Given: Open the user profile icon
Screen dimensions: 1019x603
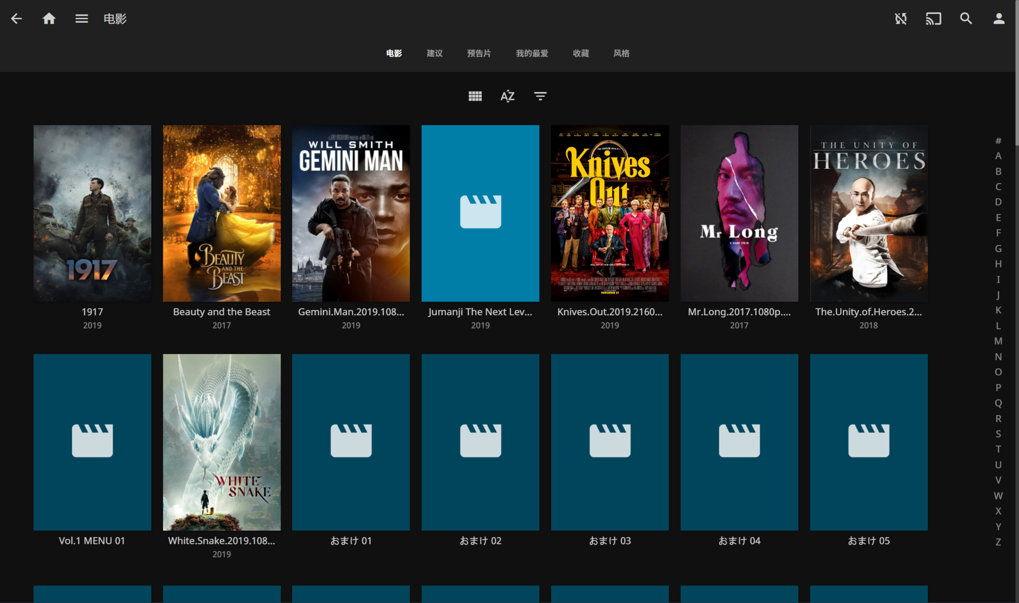Looking at the screenshot, I should [x=998, y=19].
